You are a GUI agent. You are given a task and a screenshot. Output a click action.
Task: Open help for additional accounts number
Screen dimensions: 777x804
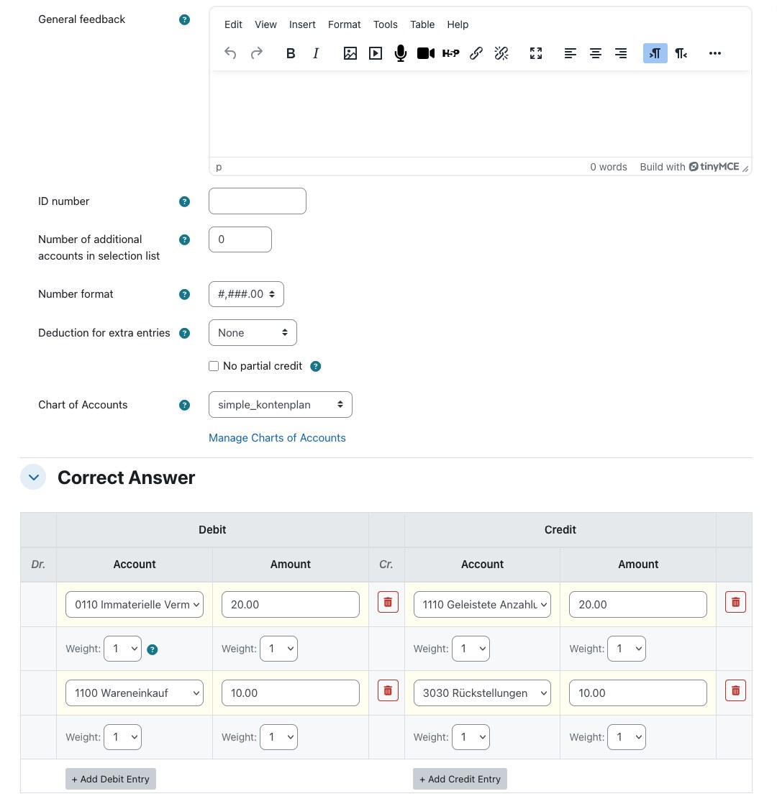[185, 239]
